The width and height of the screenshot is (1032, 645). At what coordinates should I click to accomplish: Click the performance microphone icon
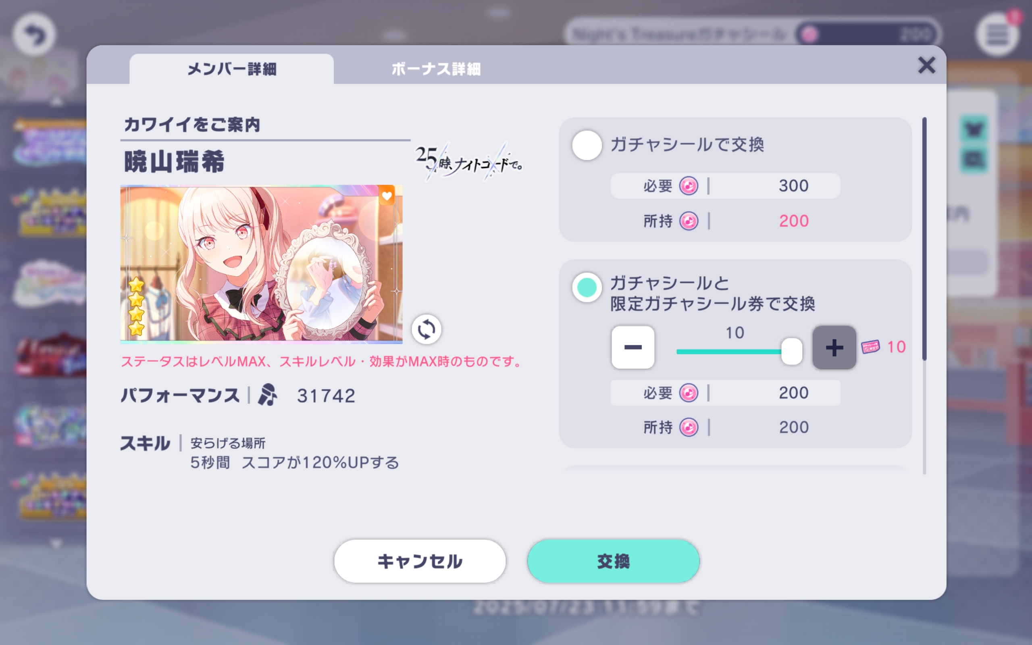[267, 395]
